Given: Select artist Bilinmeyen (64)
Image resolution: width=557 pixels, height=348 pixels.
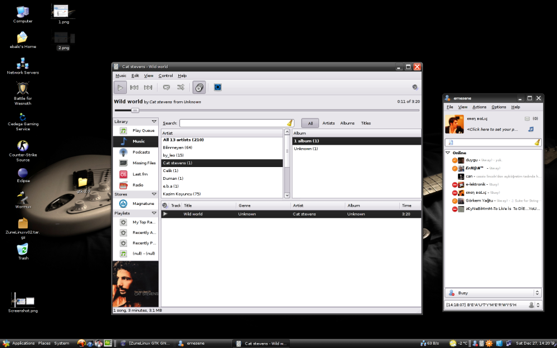Looking at the screenshot, I should tap(222, 148).
